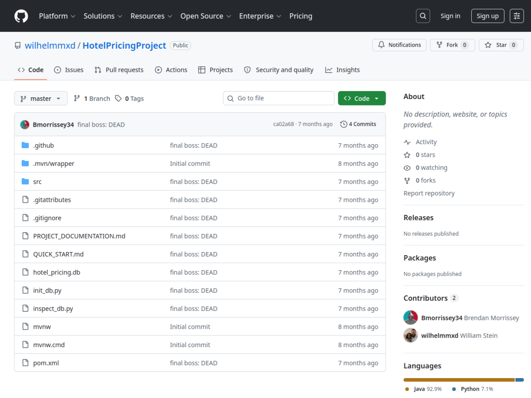Click the Java 92.9% language label
Screen dimensions: 531x398
pos(423,389)
